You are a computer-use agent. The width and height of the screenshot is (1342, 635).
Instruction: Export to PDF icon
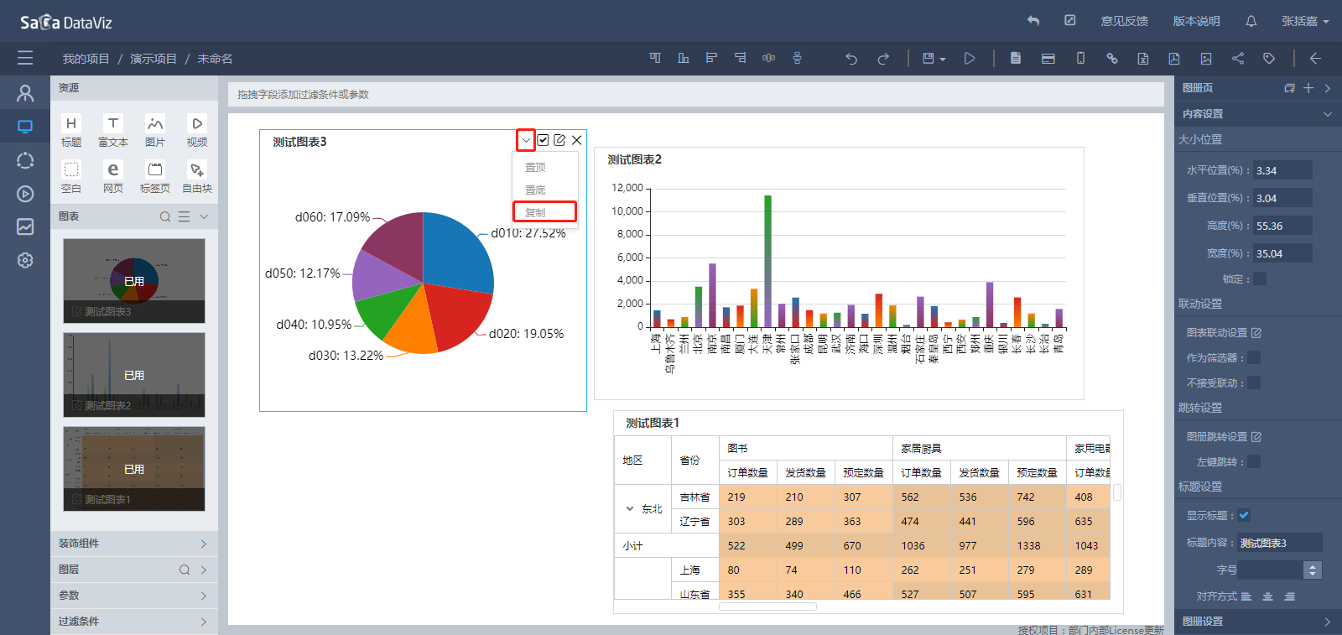tap(1174, 59)
